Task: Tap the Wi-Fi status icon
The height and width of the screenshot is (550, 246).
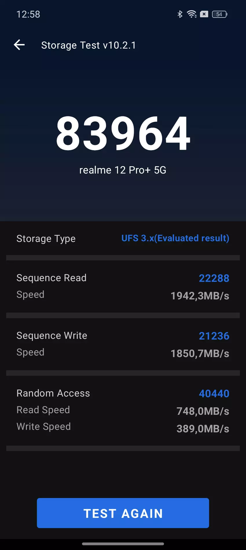Action: coord(192,14)
